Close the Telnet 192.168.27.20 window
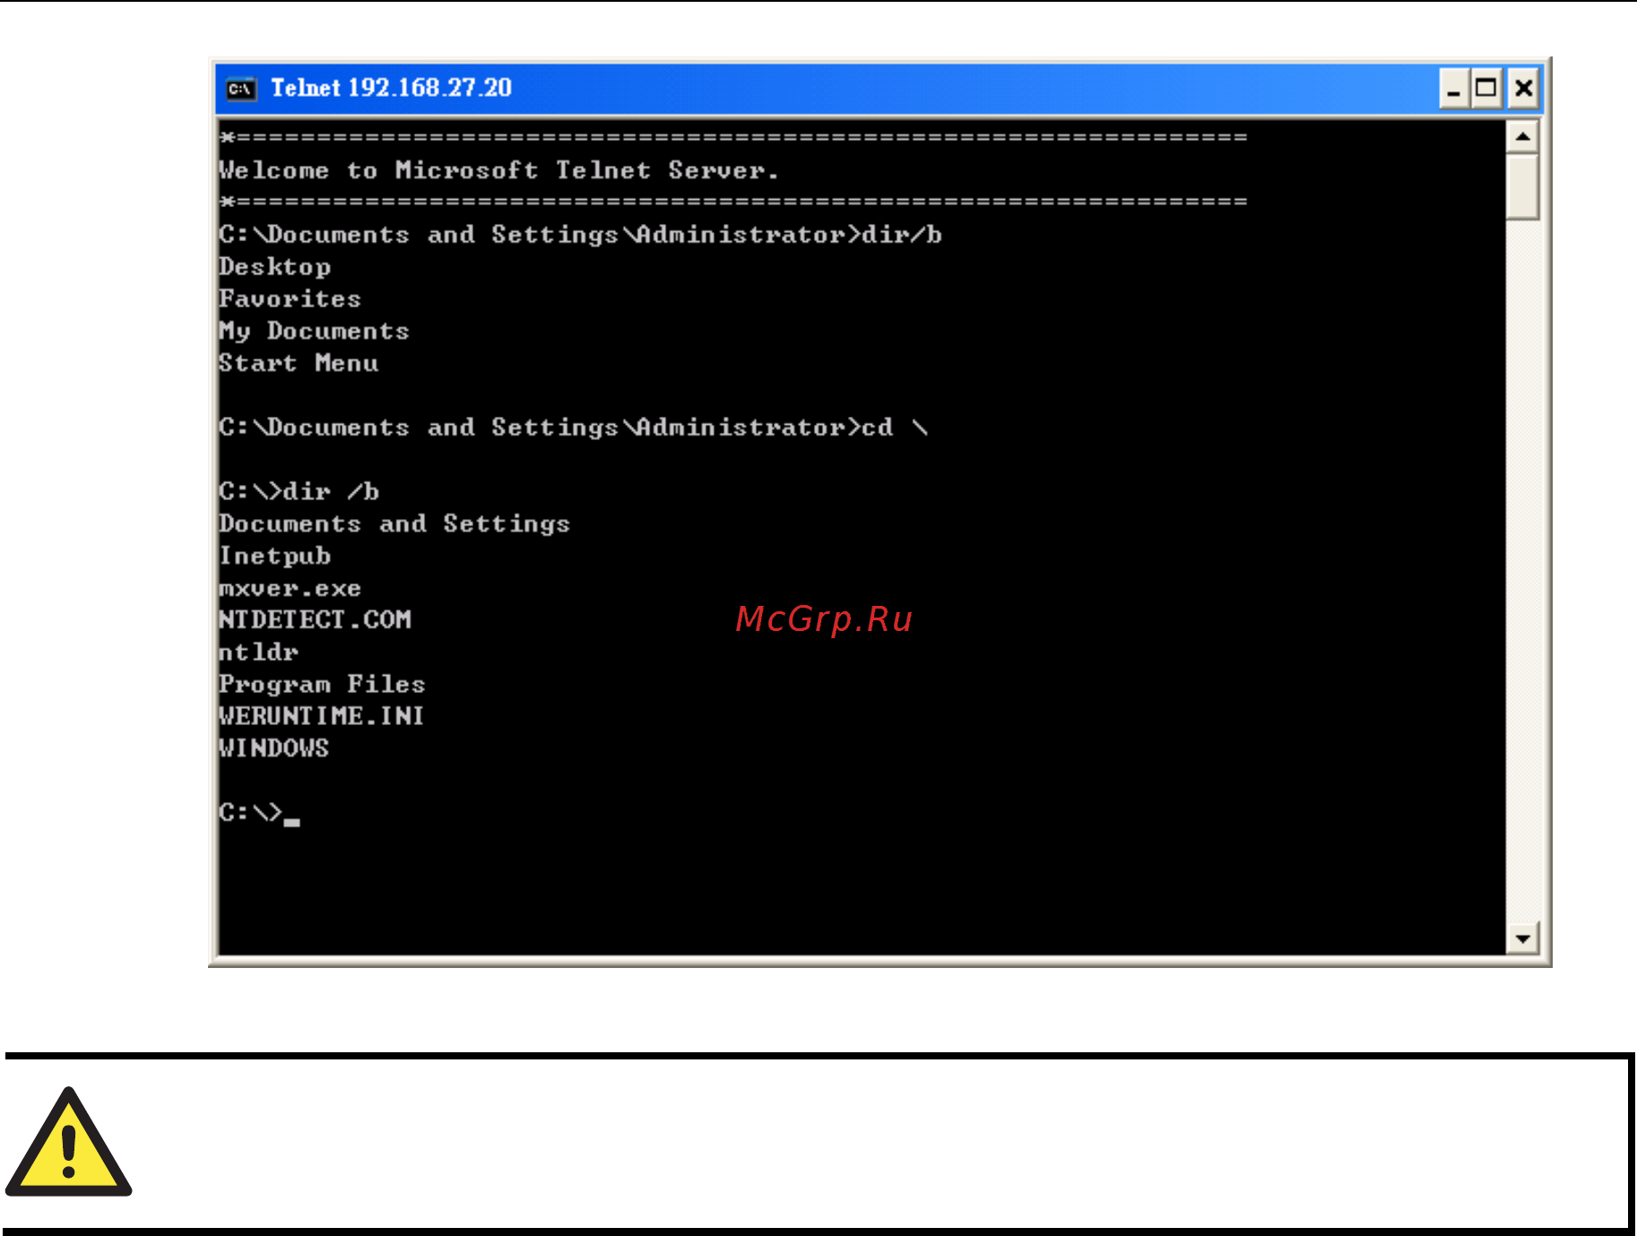Screen dimensions: 1637x1236 coord(1522,89)
